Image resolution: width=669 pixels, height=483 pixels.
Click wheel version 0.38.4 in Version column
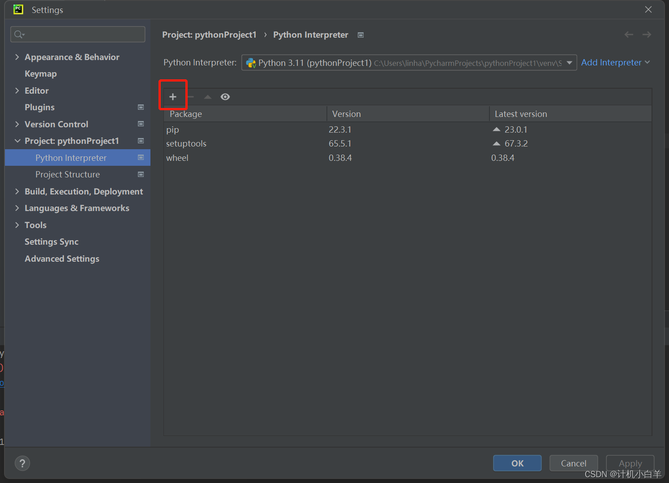click(340, 158)
